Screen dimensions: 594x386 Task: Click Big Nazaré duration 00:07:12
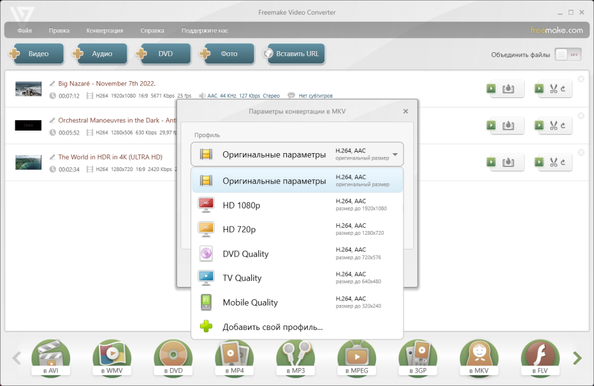click(x=69, y=96)
